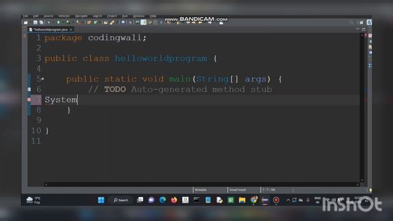Toggle the highlighted Mark Occurrences toolbar icon
393x221 pixels.
143,23
